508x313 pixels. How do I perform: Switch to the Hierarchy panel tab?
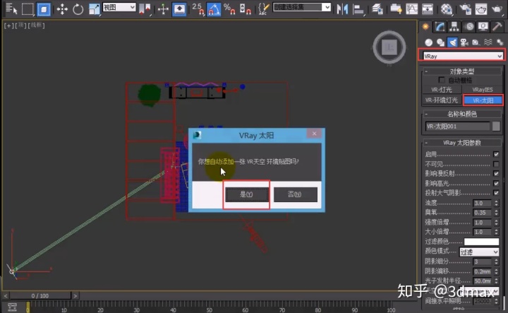tap(454, 27)
